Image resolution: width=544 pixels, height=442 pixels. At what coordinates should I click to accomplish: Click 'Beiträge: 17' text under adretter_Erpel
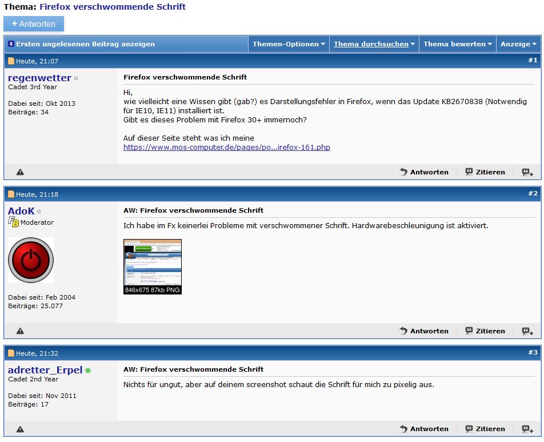pyautogui.click(x=28, y=404)
